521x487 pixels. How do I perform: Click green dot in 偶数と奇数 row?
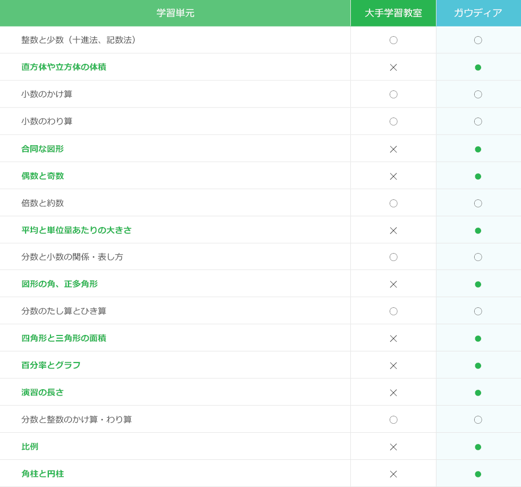tap(478, 177)
